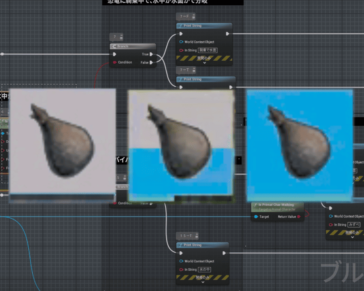Viewport: 364px width, 291px height.
Task: Click the In String label on 7-F Print String
Action: pyautogui.click(x=190, y=50)
